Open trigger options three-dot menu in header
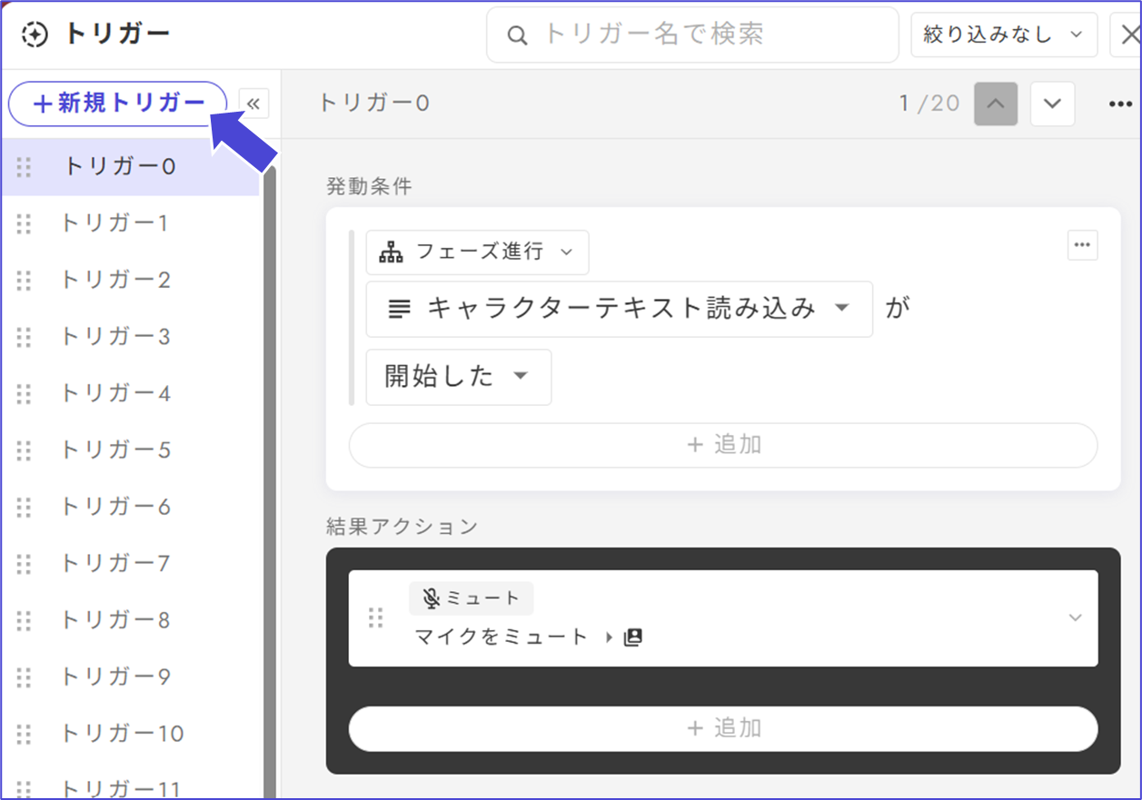The image size is (1142, 800). 1120,104
